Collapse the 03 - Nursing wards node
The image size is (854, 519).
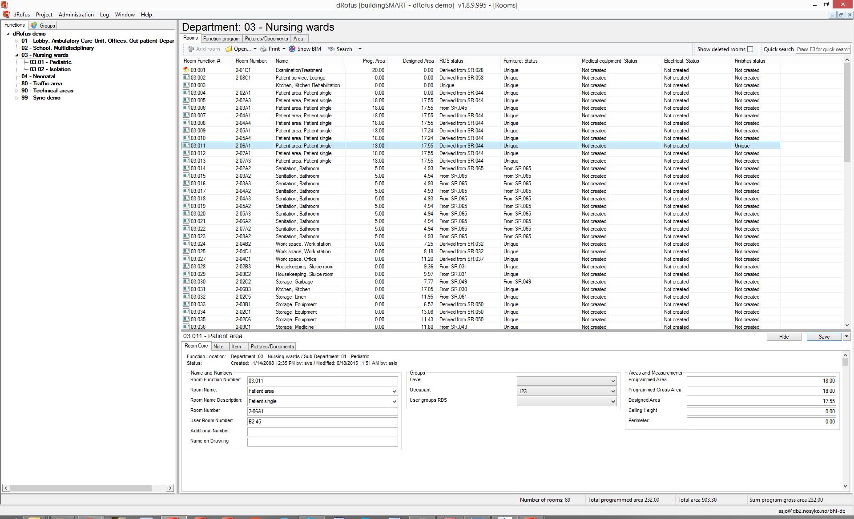[17, 55]
